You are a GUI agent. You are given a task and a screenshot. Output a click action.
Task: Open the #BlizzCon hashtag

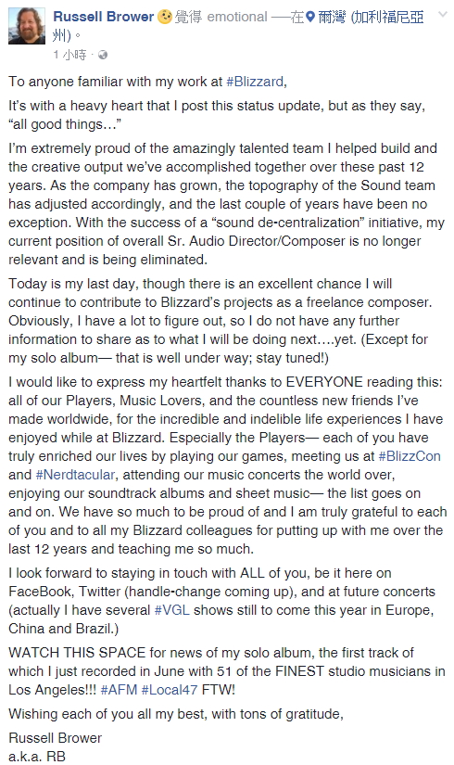tap(410, 455)
